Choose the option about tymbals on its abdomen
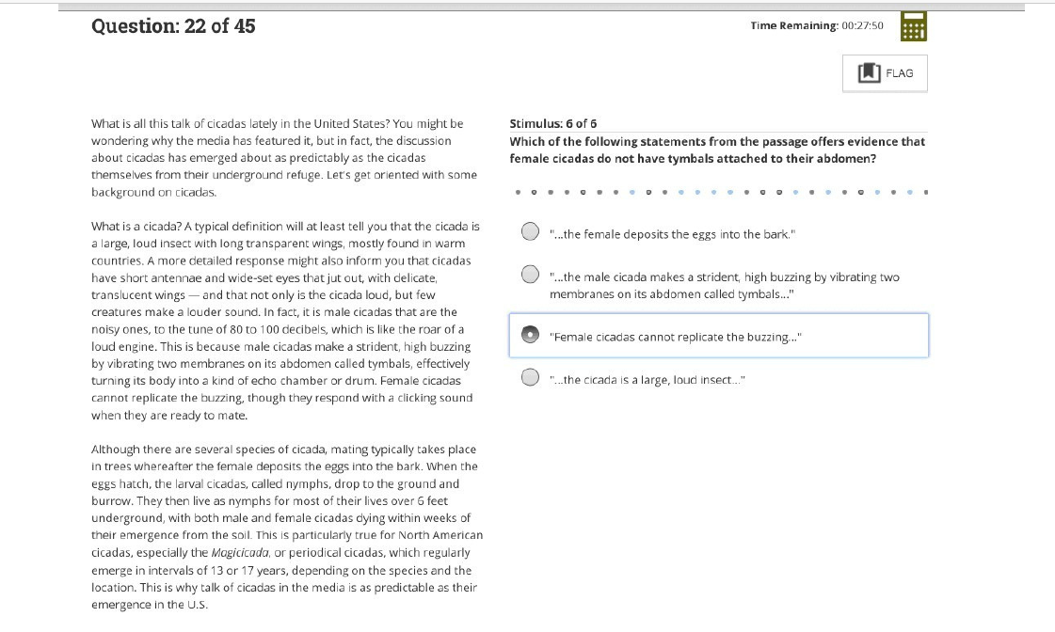 click(x=530, y=275)
